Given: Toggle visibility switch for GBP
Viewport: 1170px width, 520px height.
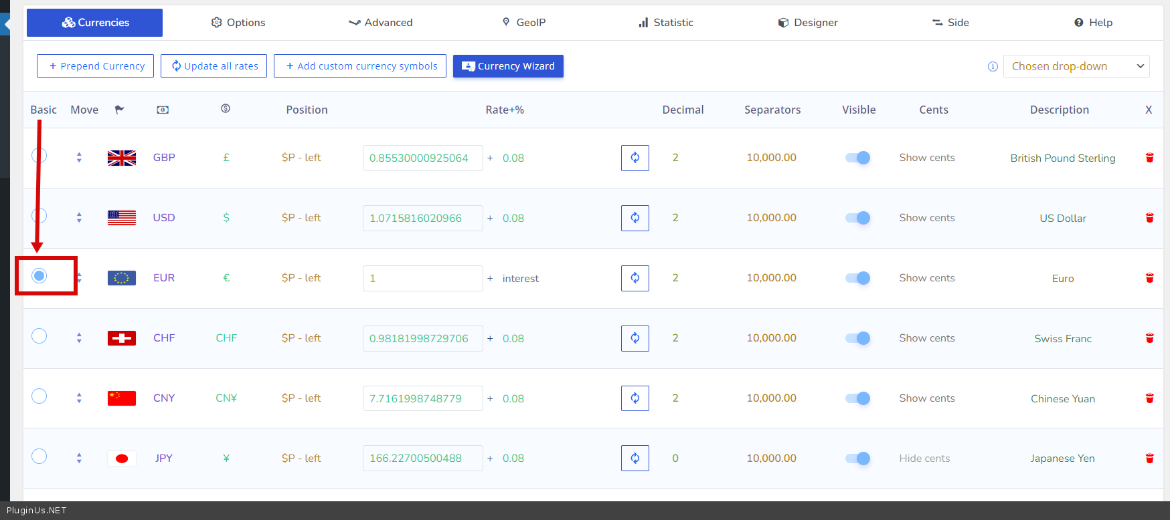Looking at the screenshot, I should click(x=857, y=158).
